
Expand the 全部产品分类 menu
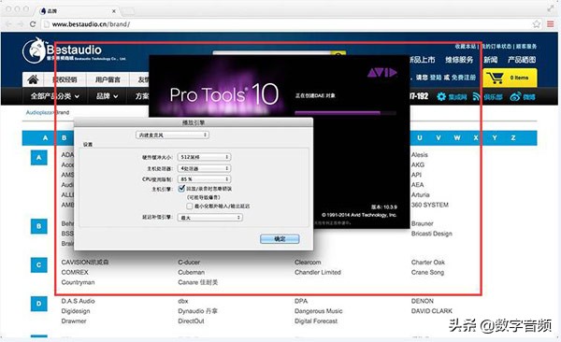[x=55, y=96]
